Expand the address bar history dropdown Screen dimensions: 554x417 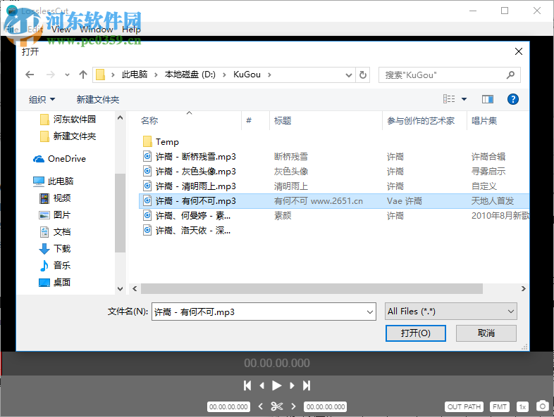[348, 75]
